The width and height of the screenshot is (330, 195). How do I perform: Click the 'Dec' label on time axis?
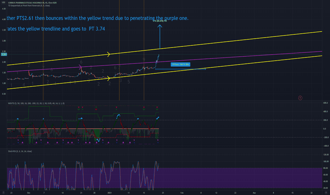[x=29, y=193]
